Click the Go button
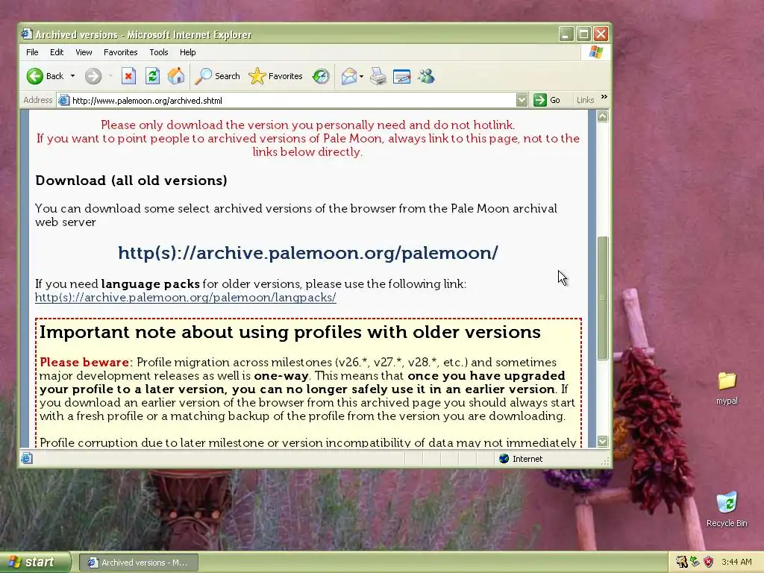 click(547, 101)
